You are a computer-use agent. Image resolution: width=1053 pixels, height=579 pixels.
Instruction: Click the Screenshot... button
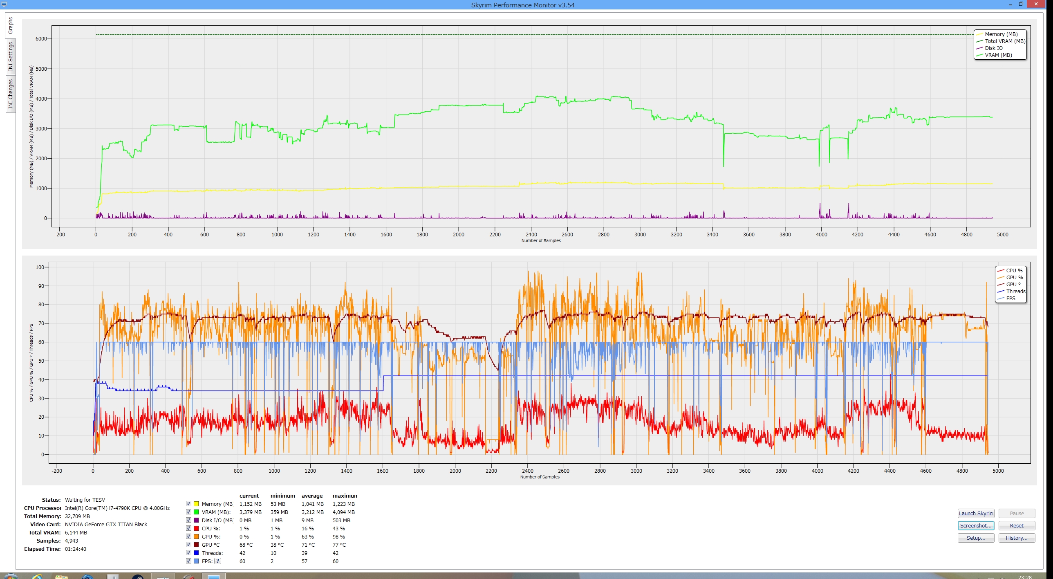[976, 525]
